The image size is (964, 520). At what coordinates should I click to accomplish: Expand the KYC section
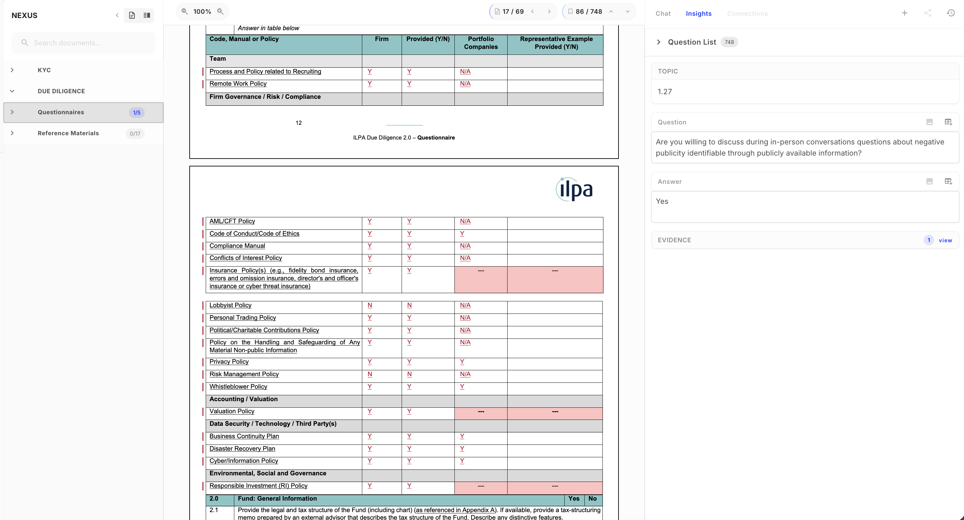point(12,70)
